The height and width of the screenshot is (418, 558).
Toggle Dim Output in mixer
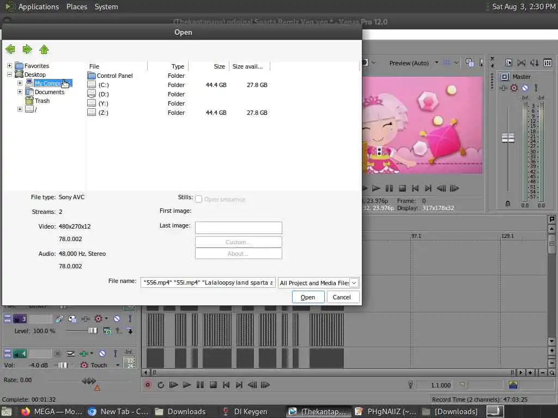click(x=534, y=63)
